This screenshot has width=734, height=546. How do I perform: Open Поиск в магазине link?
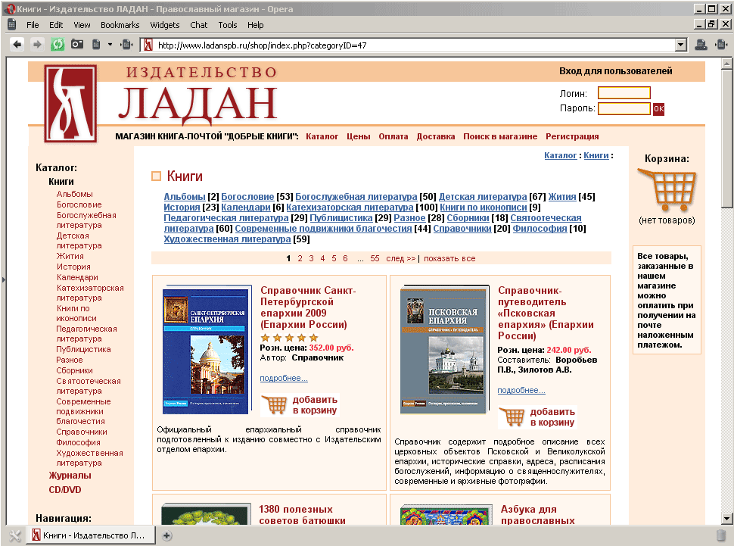pos(500,136)
